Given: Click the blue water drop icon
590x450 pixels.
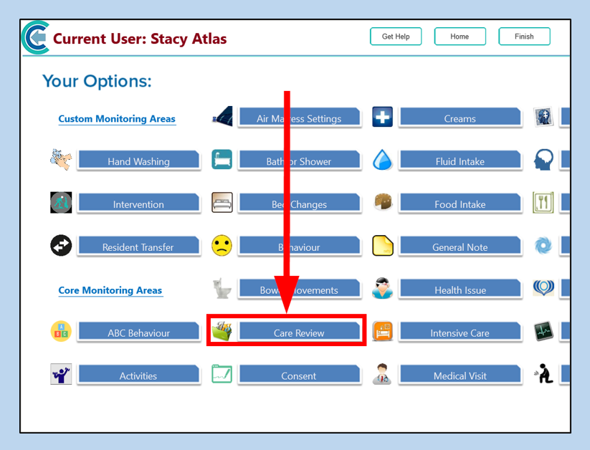Looking at the screenshot, I should (x=383, y=160).
